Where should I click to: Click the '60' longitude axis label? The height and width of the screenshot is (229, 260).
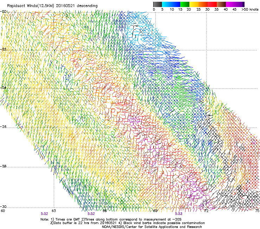[3, 211]
